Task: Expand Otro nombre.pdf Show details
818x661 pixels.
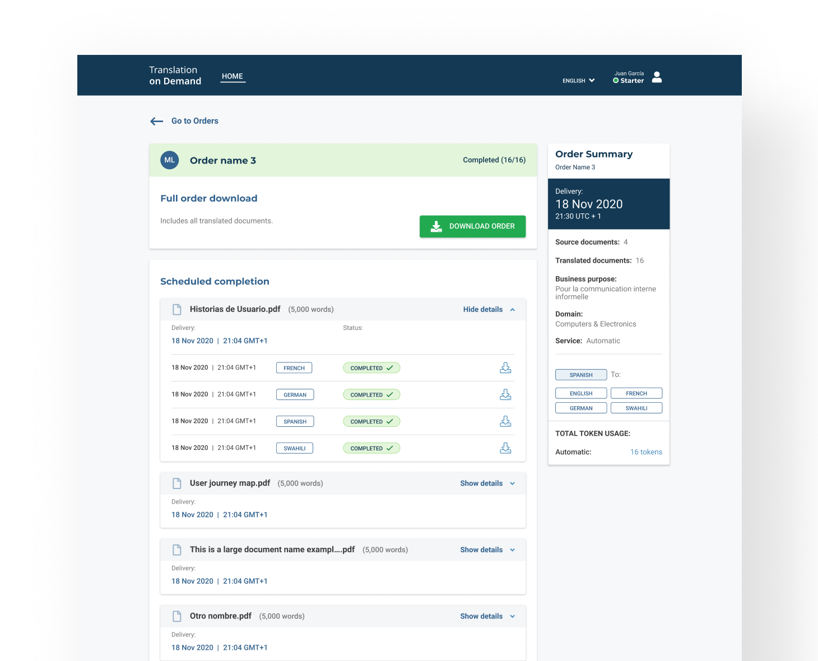Action: pos(487,616)
